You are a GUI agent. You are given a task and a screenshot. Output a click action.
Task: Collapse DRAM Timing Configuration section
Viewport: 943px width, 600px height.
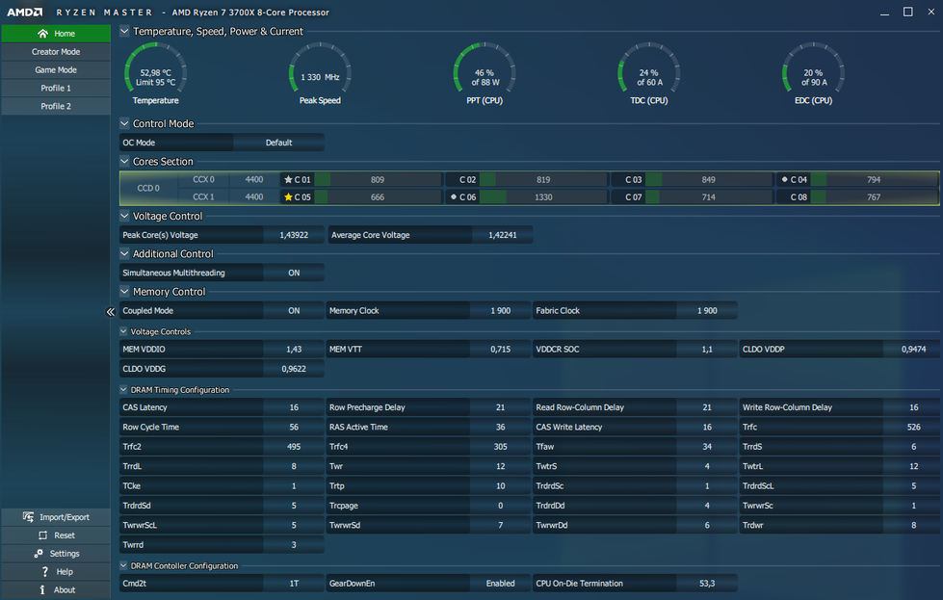(123, 390)
